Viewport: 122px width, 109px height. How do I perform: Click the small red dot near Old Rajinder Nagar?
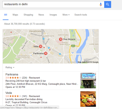pyautogui.click(x=11, y=32)
